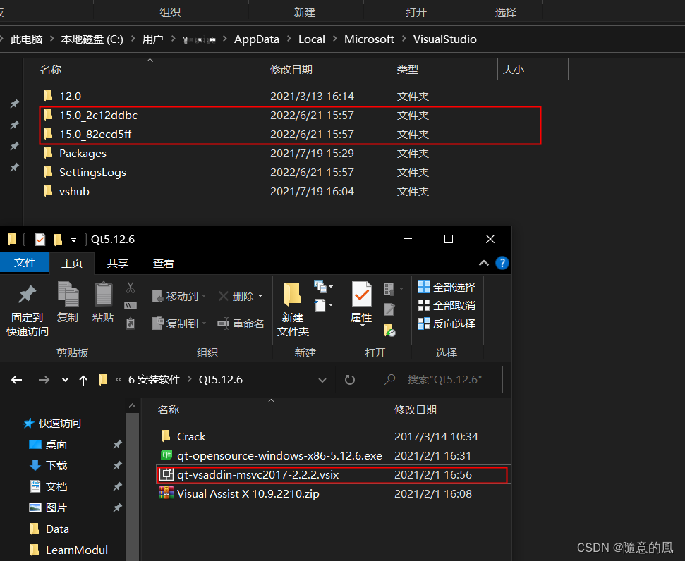Collapse the ribbon with the chevron
Image resolution: width=685 pixels, height=561 pixels.
pos(484,263)
